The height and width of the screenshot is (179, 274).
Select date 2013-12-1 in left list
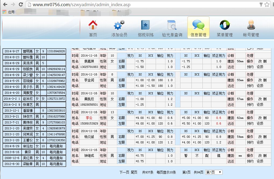click(x=12, y=111)
